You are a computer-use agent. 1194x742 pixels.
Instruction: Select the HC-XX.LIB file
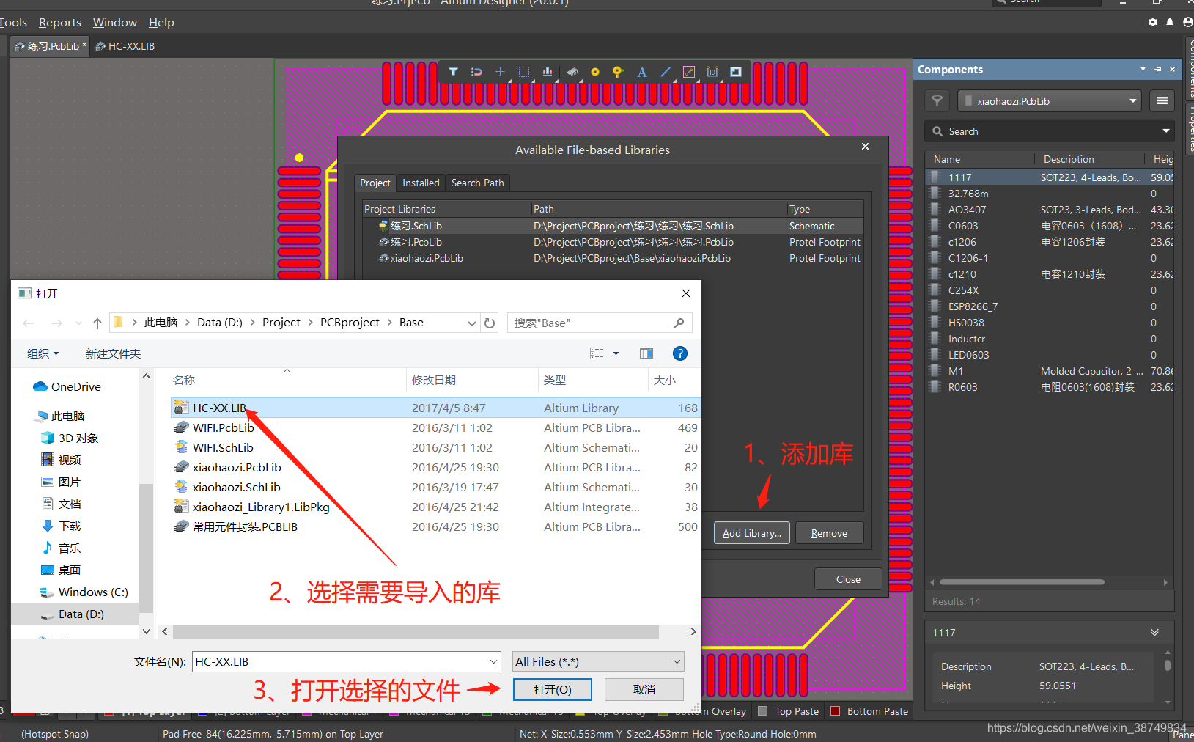(435, 408)
